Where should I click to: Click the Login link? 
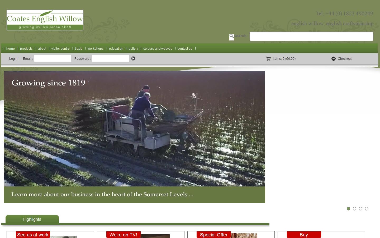pos(13,59)
